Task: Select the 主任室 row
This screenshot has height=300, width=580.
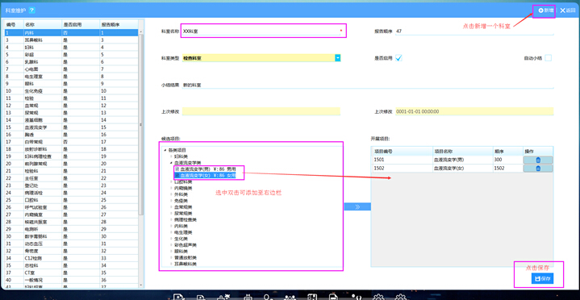Action: [71, 178]
